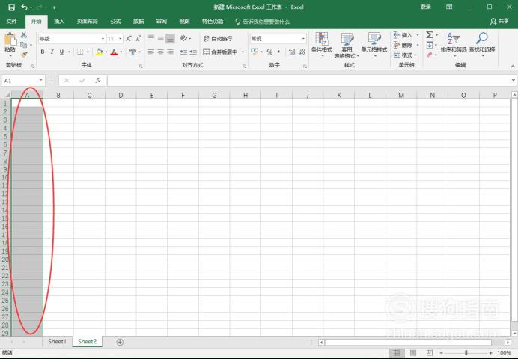Select bottom align icon
This screenshot has height=359, width=518.
[x=170, y=38]
